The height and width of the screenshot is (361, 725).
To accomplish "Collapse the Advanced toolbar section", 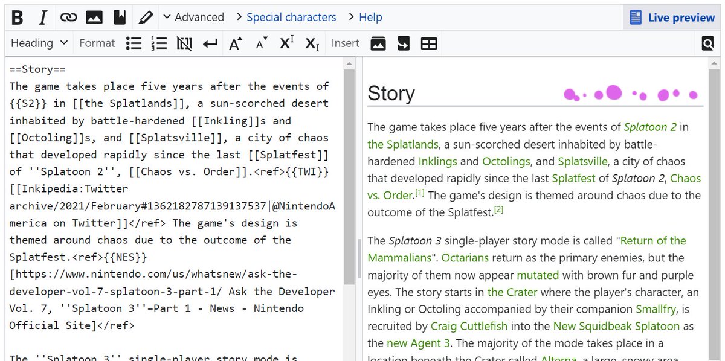I will click(193, 18).
